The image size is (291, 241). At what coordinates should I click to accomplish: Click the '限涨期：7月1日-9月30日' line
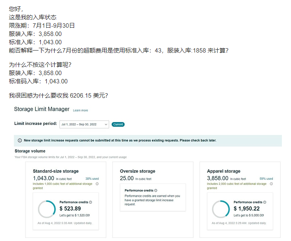42,26
